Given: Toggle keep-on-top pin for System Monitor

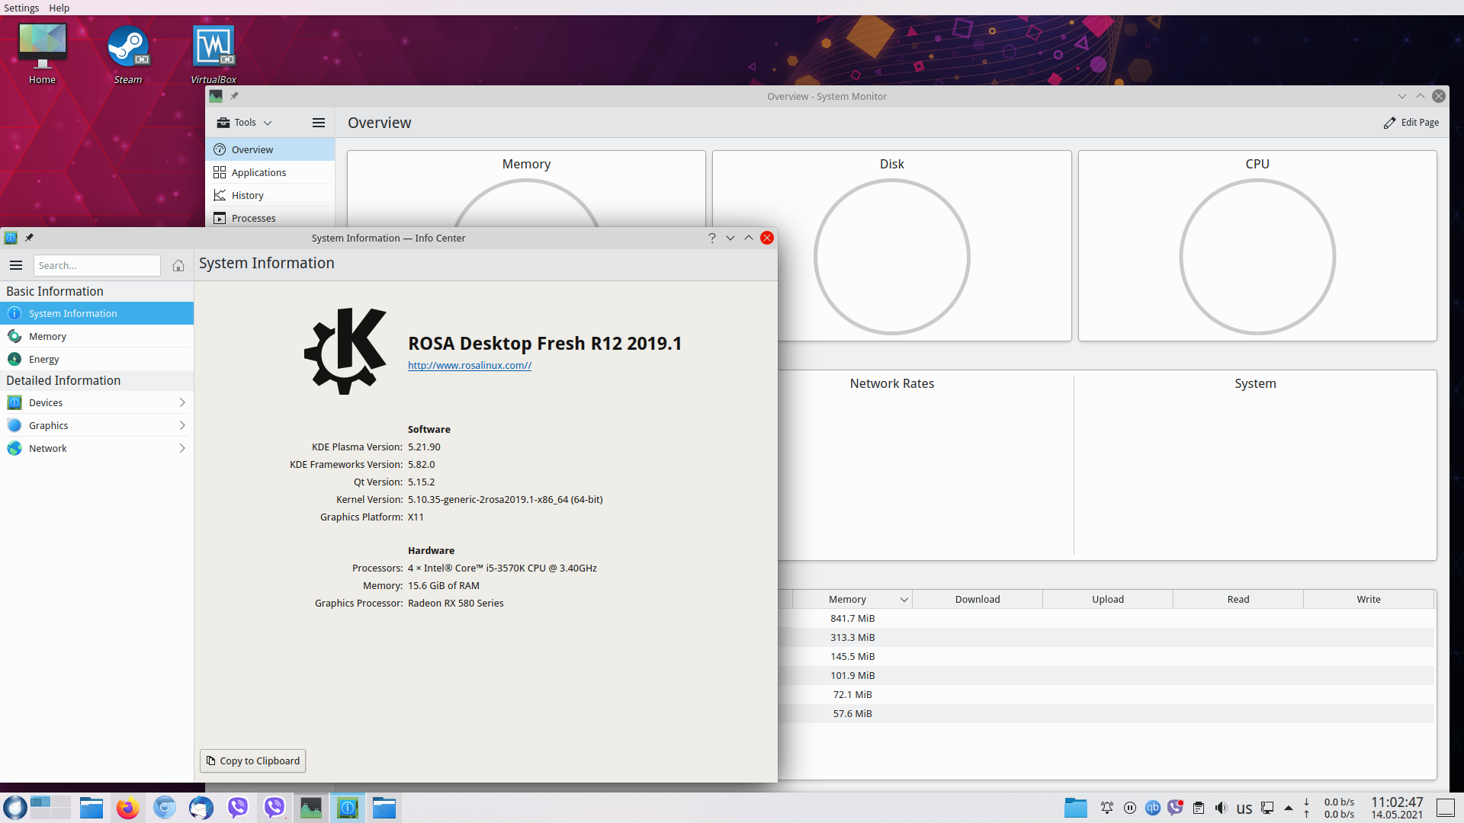Looking at the screenshot, I should 235,96.
